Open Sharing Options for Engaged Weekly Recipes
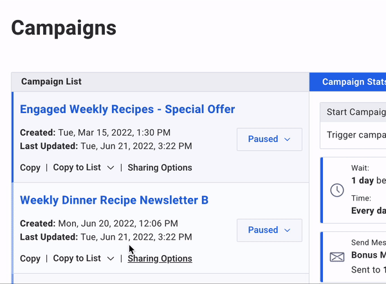Screen dimensions: 386x284 (160, 168)
